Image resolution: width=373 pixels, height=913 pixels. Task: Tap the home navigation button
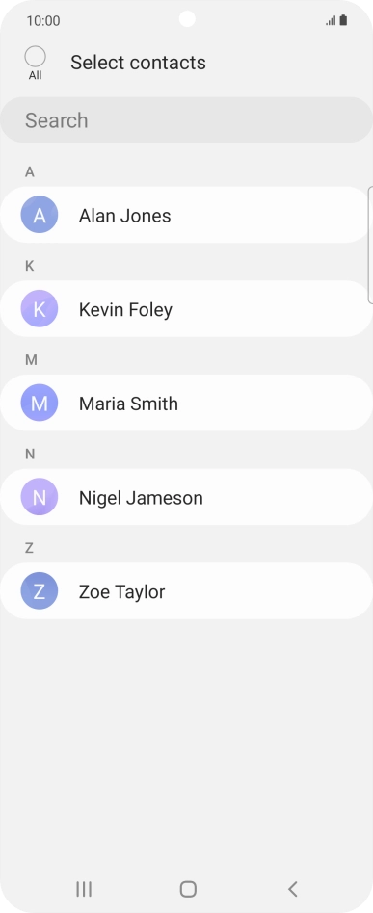(188, 889)
